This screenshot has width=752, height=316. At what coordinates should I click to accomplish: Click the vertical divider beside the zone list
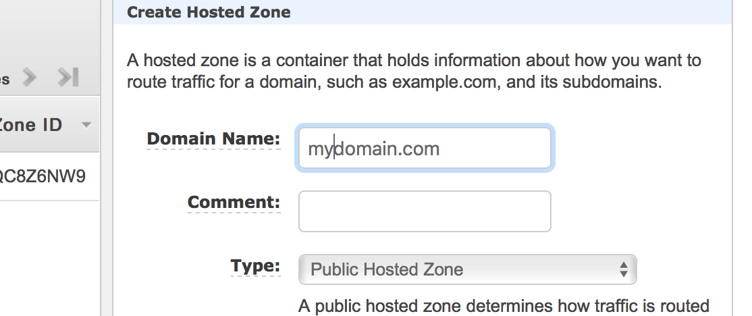pyautogui.click(x=107, y=203)
